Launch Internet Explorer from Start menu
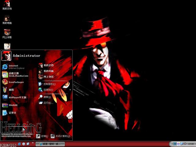This screenshot has width=196, height=147. pos(14,67)
